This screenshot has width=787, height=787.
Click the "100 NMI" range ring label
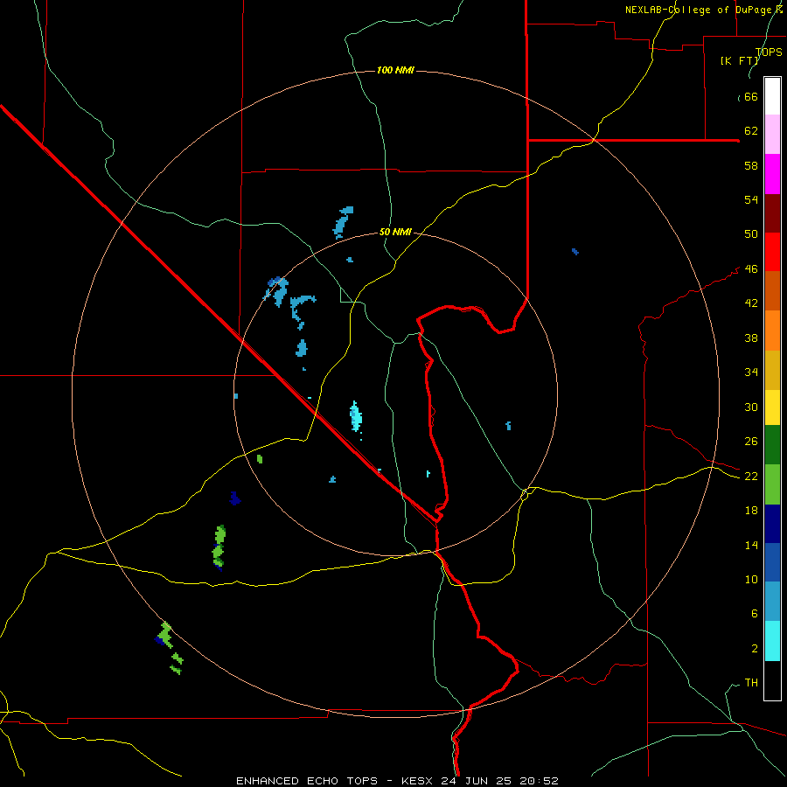(x=395, y=70)
